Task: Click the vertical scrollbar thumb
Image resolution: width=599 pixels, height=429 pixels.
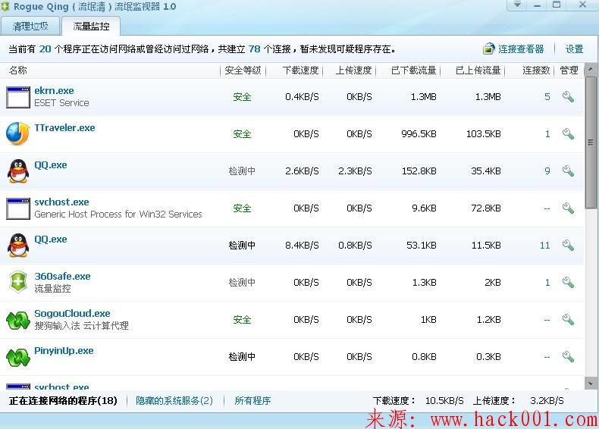Action: pyautogui.click(x=591, y=142)
